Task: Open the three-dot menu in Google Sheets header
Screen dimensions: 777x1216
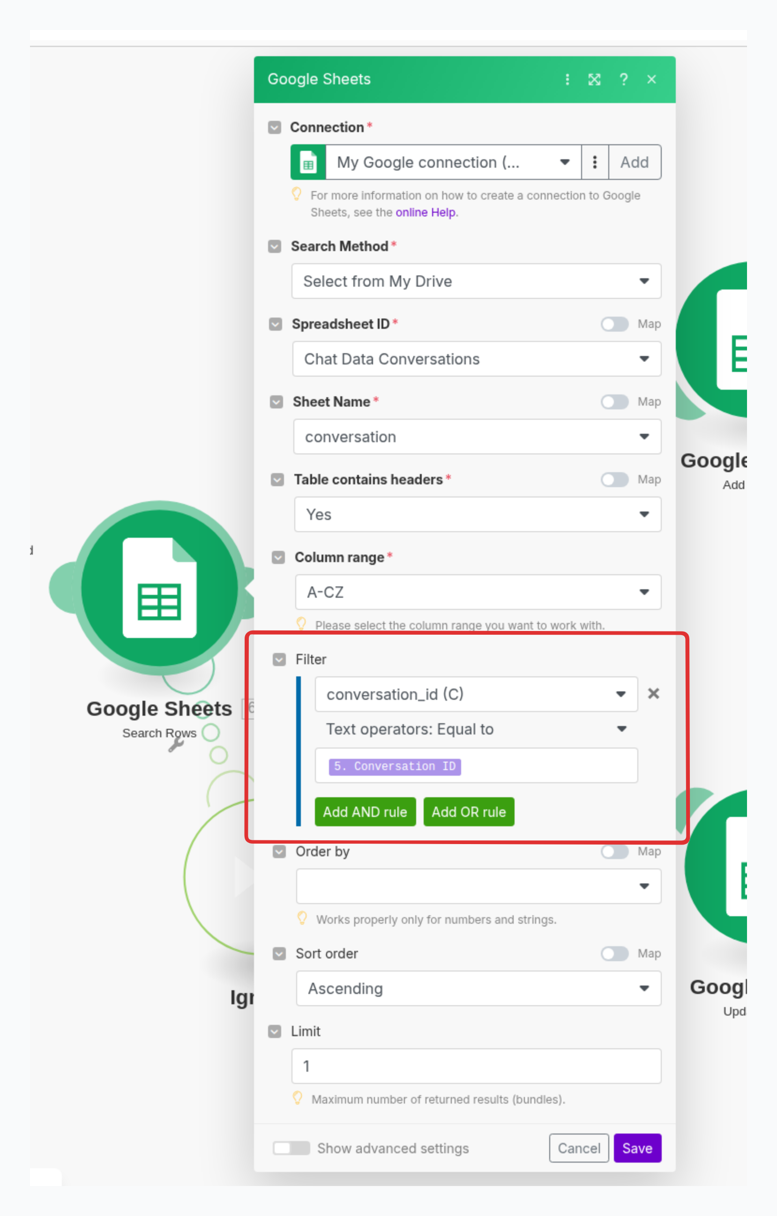Action: (568, 79)
